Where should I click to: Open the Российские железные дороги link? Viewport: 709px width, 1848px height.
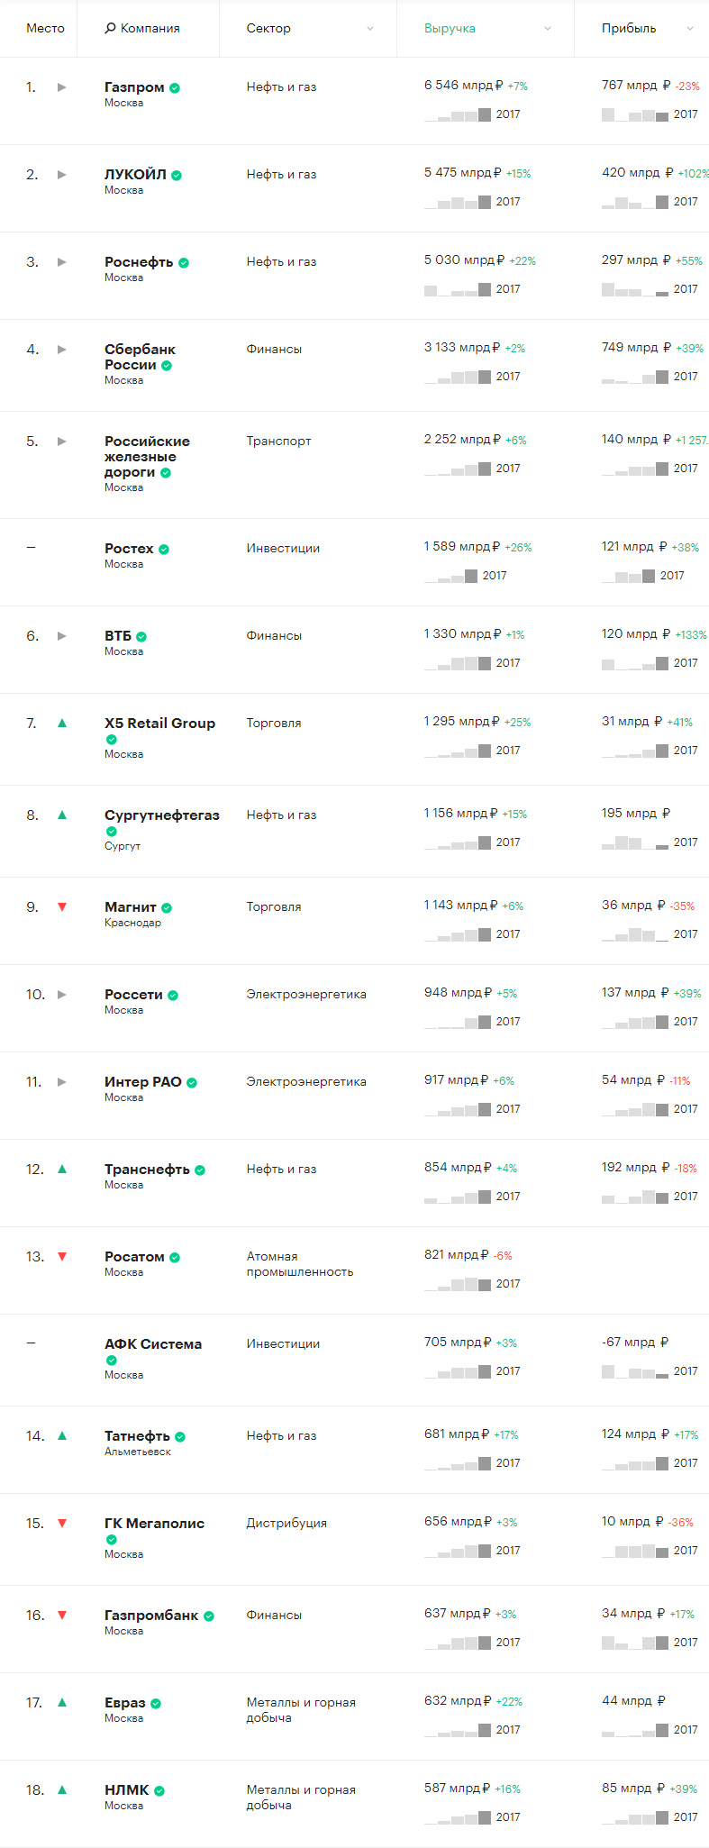tap(147, 456)
